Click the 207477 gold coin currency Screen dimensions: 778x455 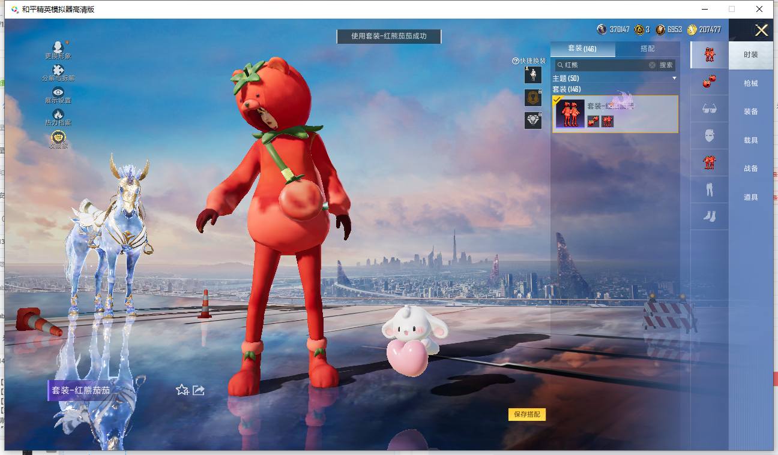tap(692, 29)
